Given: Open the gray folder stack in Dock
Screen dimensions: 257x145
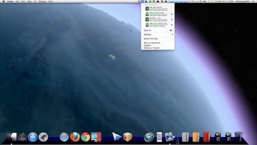Looking at the screenshot, I should coord(186,137).
